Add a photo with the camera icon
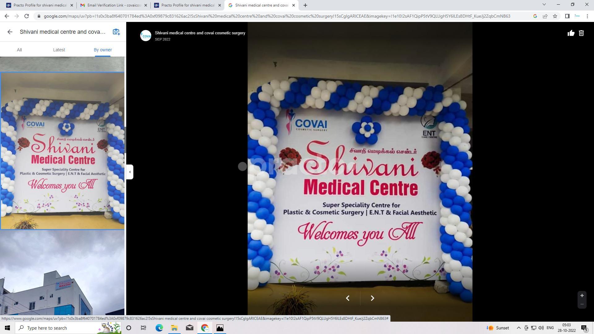This screenshot has height=334, width=594. pyautogui.click(x=116, y=32)
